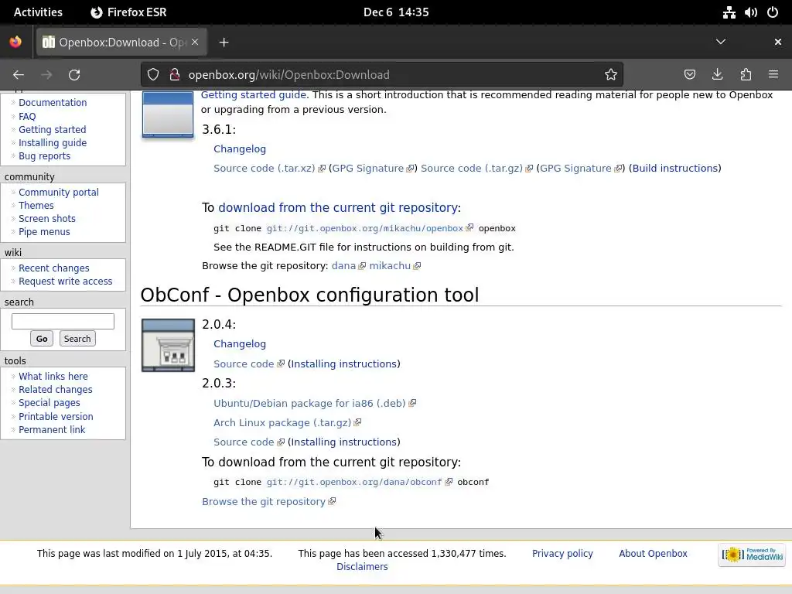
Task: Click the power tray icon
Action: tap(773, 12)
